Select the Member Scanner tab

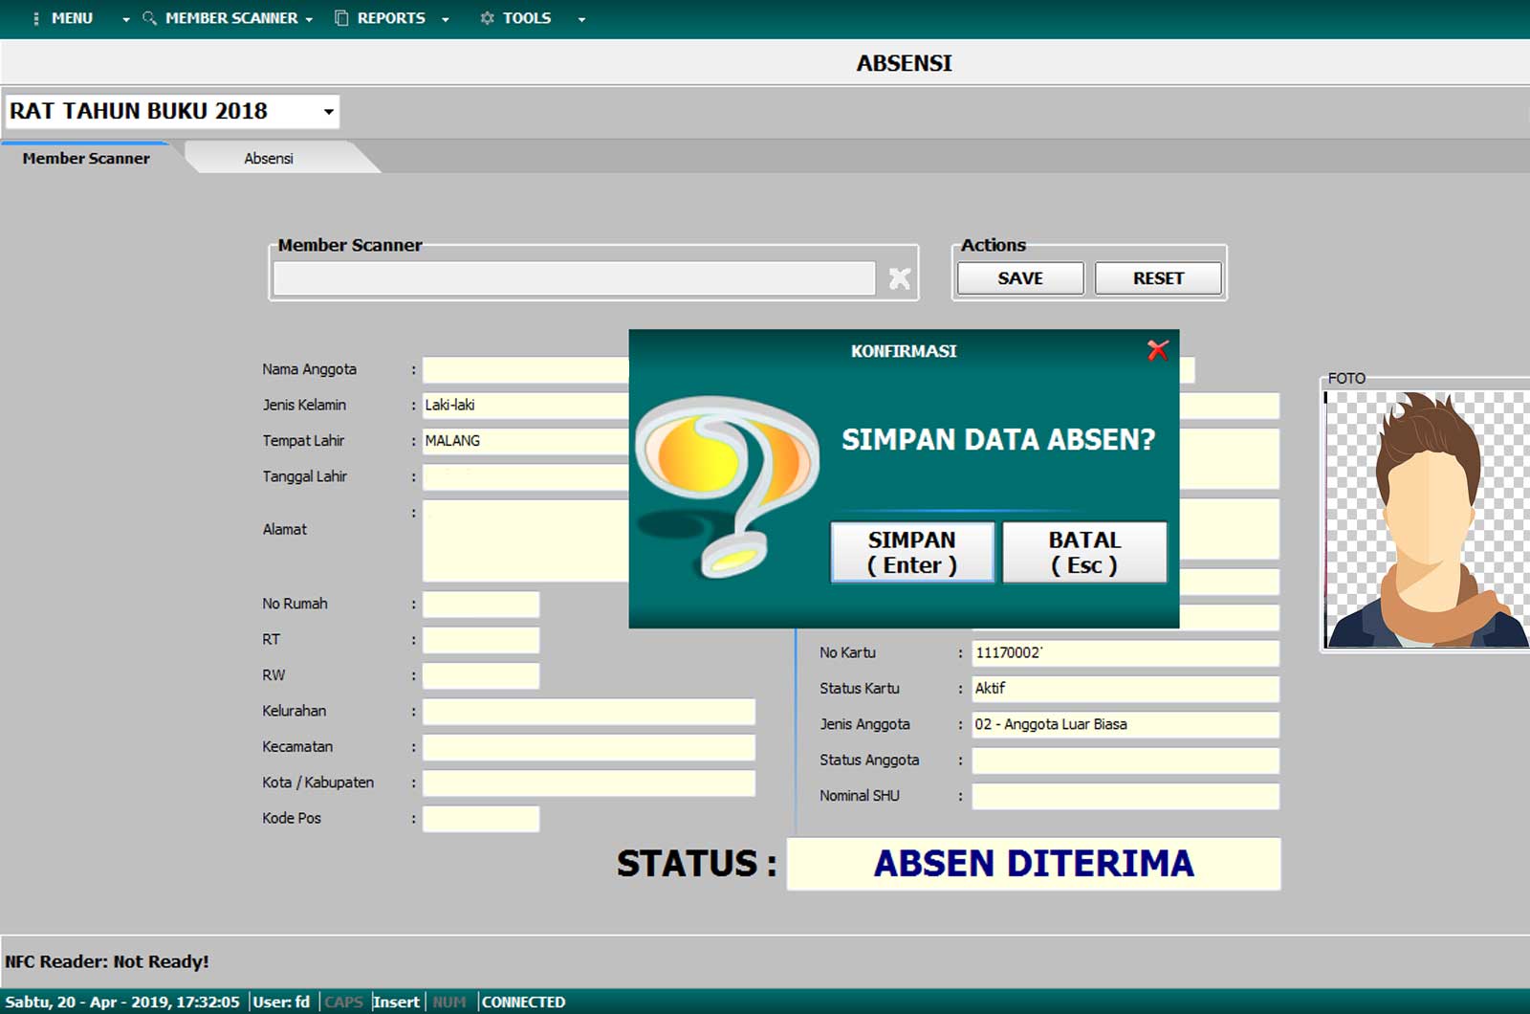(86, 159)
